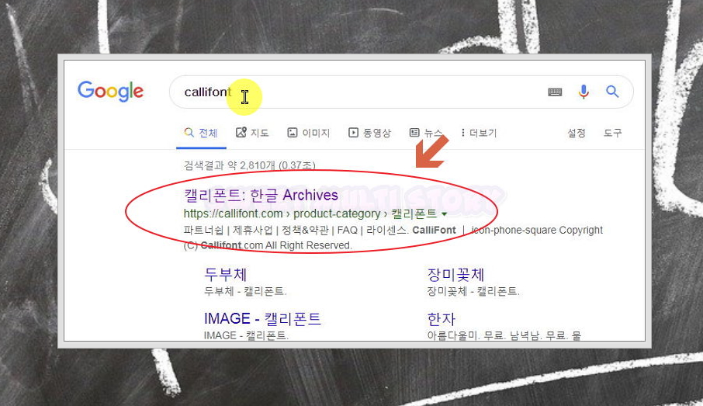Viewport: 703px width, 406px height.
Task: Start voice search with the microphone icon
Action: coord(584,92)
